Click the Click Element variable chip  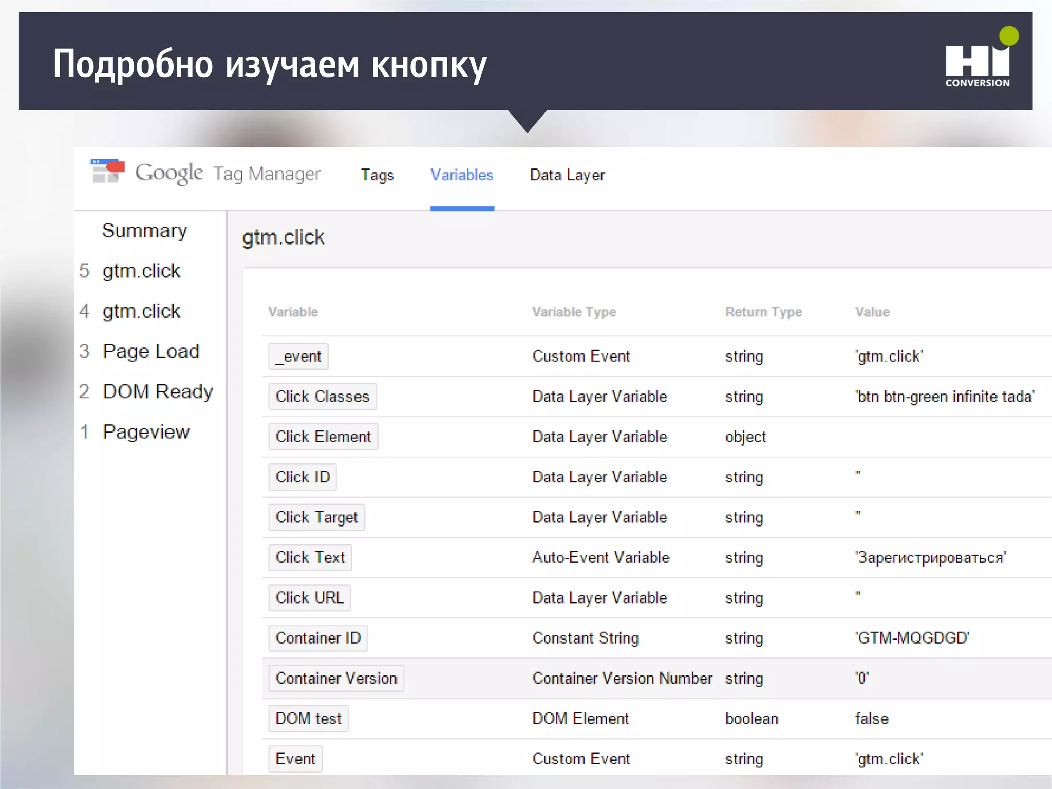click(323, 437)
